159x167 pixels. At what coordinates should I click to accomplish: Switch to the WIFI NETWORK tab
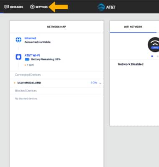(x=133, y=27)
